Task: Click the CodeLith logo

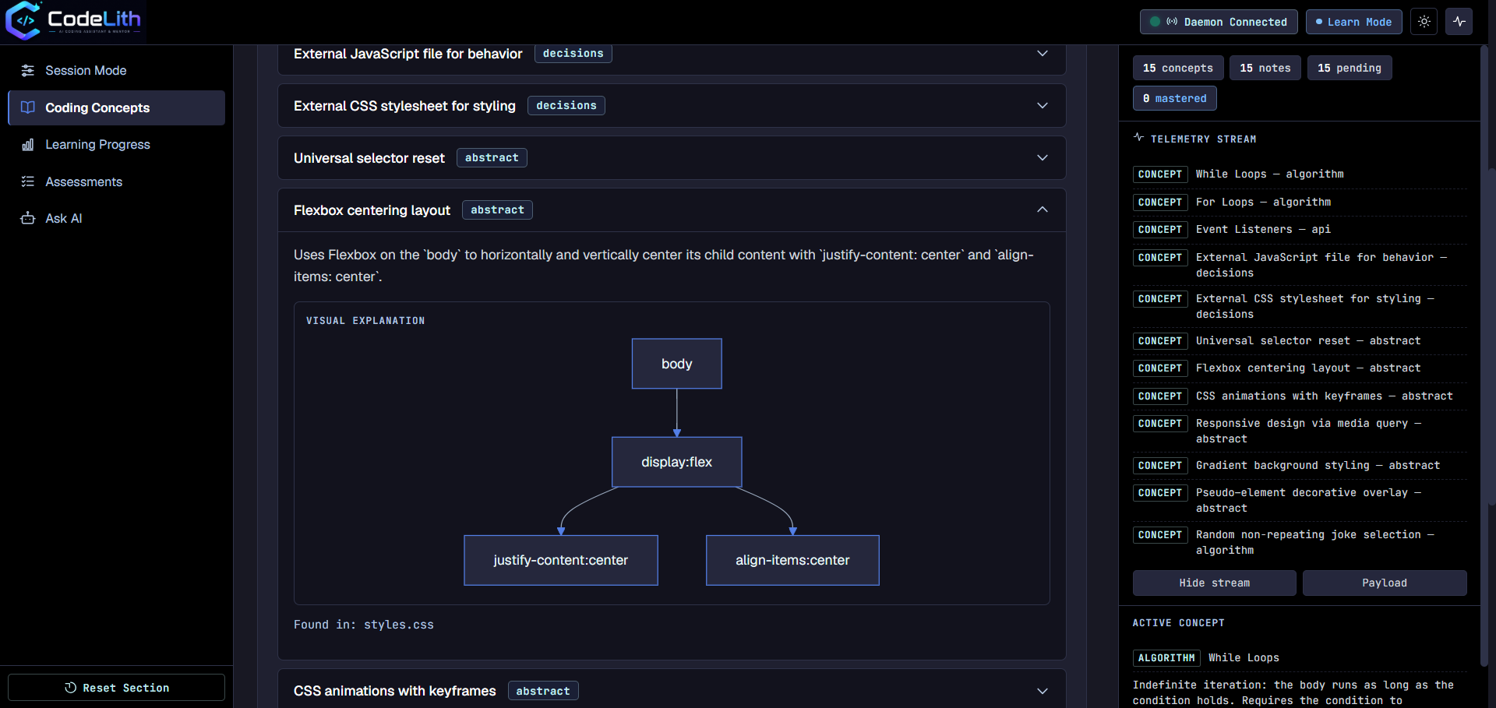Action: [x=73, y=21]
